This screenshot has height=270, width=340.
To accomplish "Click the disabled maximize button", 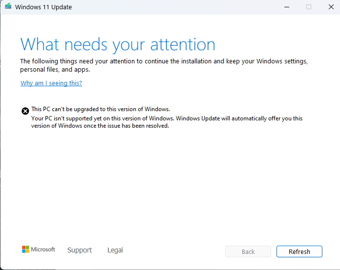I will click(x=309, y=7).
